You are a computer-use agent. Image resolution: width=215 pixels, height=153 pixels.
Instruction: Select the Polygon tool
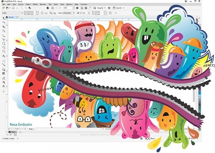pyautogui.click(x=4, y=51)
